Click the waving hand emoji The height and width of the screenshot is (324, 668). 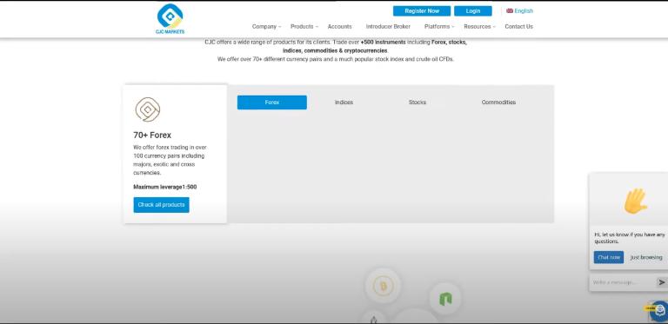635,202
